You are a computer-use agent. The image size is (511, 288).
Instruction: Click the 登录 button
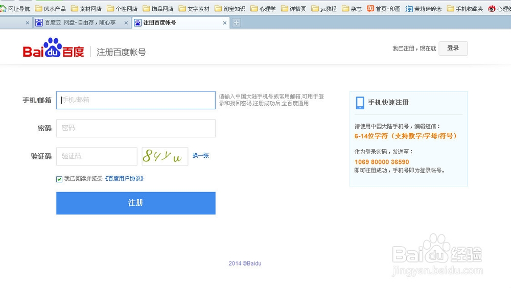click(453, 48)
